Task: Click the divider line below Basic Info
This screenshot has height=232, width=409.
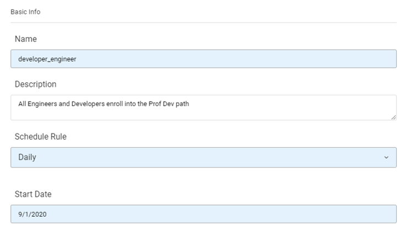Action: tap(203, 23)
